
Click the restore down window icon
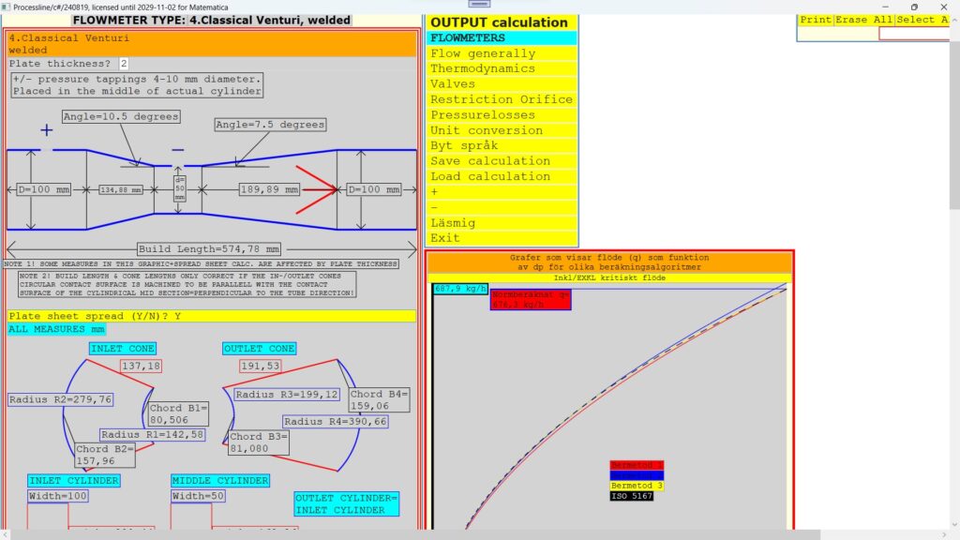tap(914, 7)
